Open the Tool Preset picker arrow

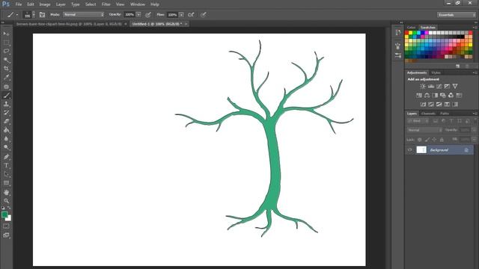pos(17,15)
